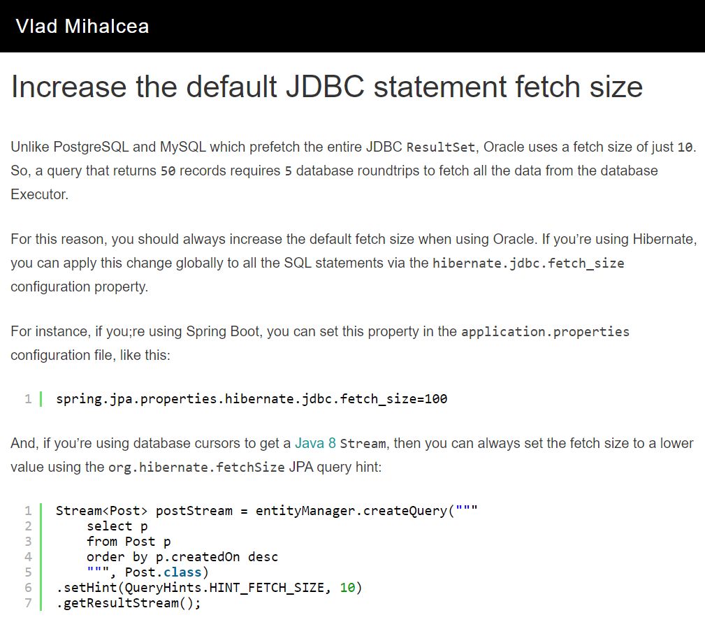This screenshot has height=629, width=705.
Task: Click the Post.class code line
Action: (147, 572)
